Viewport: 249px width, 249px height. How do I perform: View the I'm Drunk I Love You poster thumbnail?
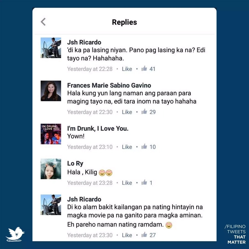coord(51,134)
